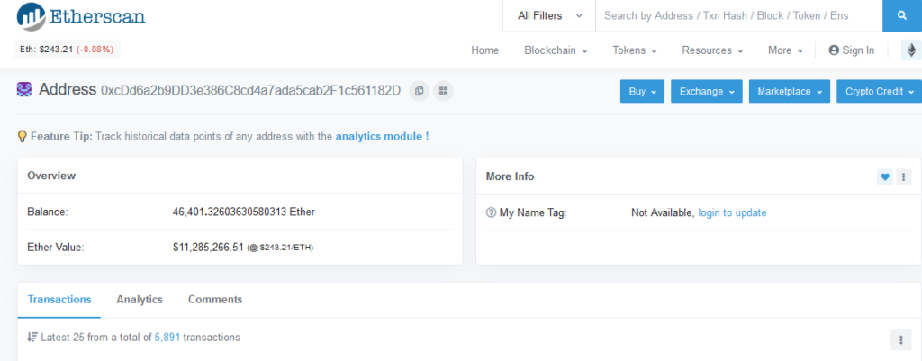Open the analytics module link
The width and height of the screenshot is (922, 361).
[382, 137]
